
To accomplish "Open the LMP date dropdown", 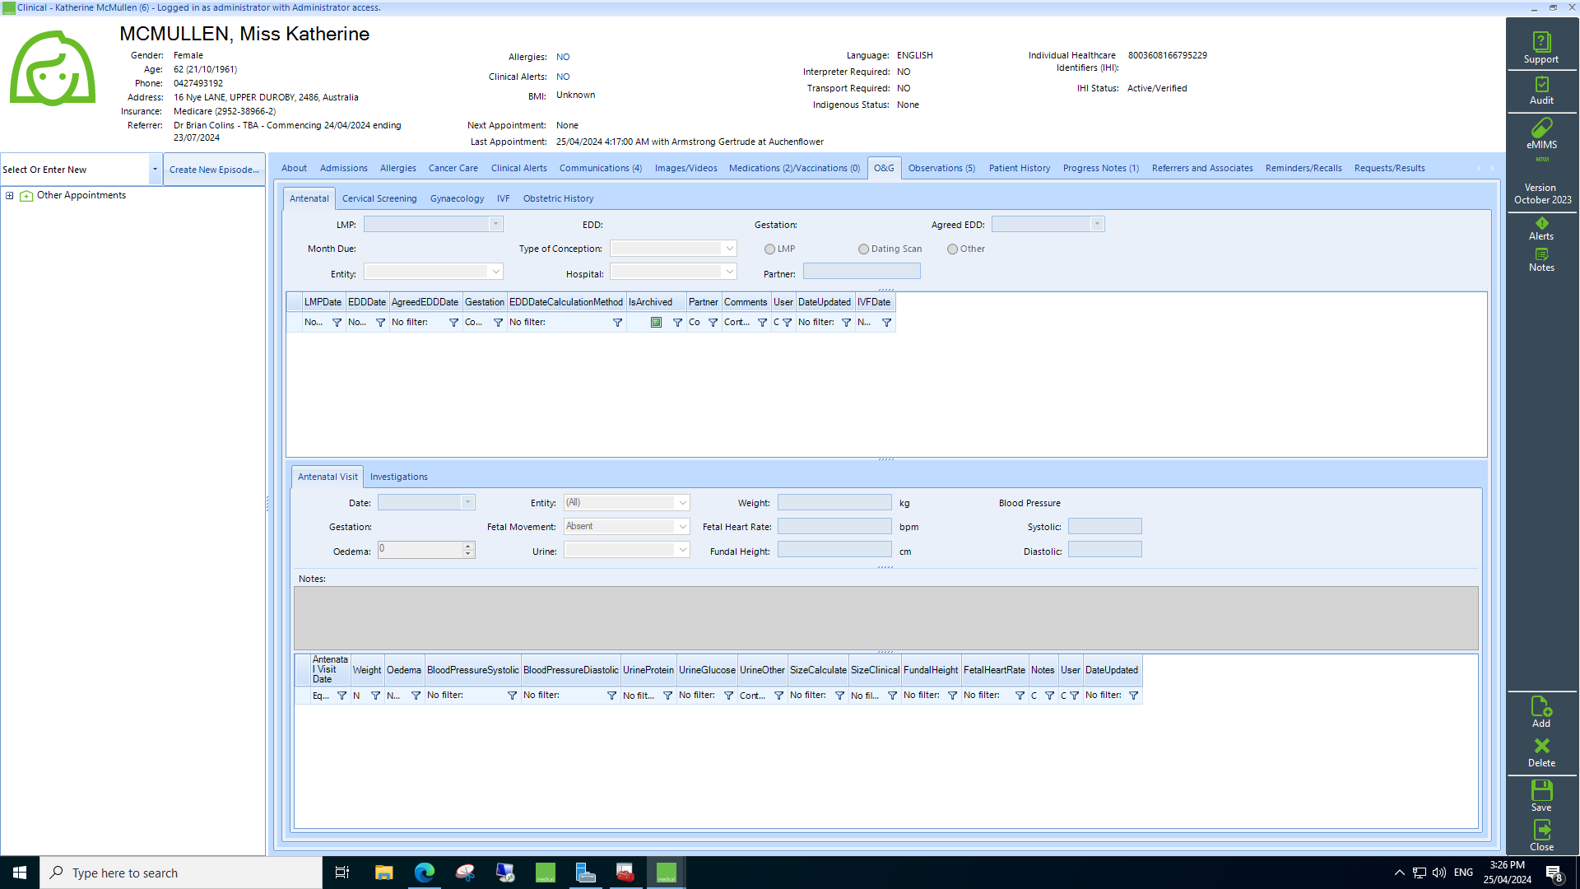I will click(495, 224).
